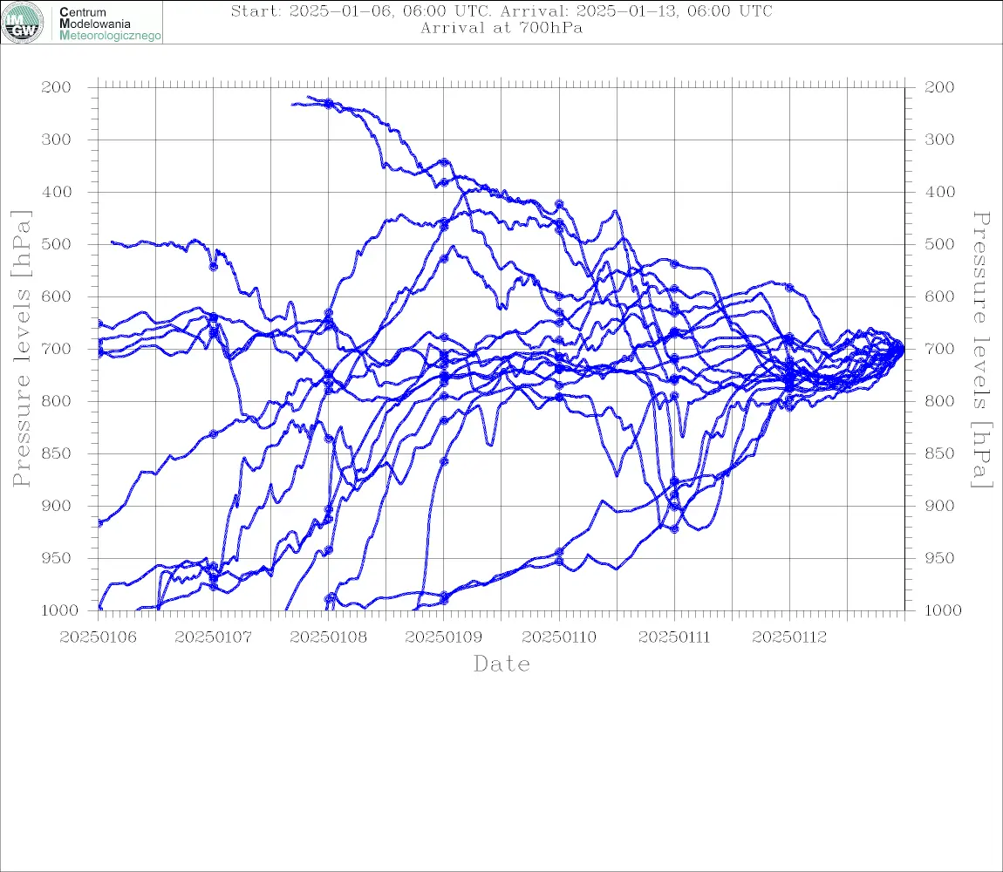Click the trajectory marker near 830 hPa on 20250107
This screenshot has width=1003, height=872.
click(x=214, y=433)
